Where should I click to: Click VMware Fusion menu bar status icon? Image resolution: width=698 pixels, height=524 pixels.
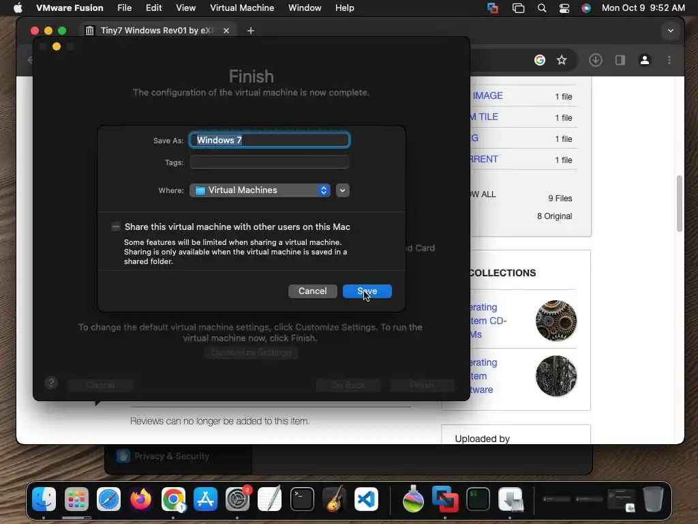(493, 8)
